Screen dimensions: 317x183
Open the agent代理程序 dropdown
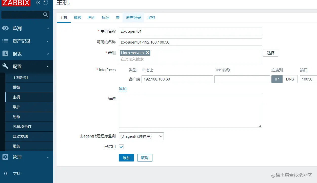tap(141, 136)
